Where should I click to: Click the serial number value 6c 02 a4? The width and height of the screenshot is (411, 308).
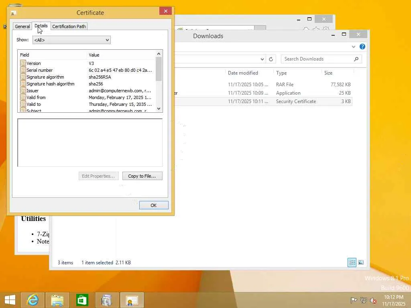(x=120, y=70)
